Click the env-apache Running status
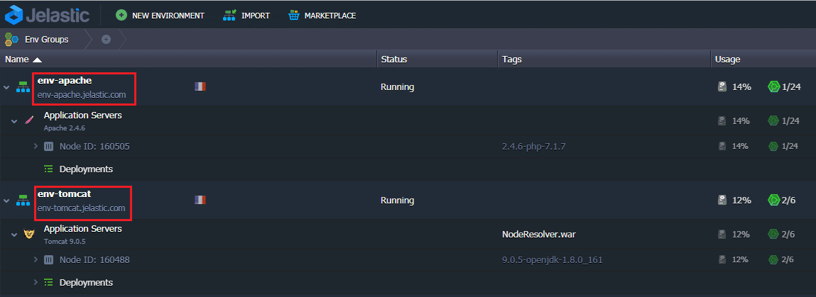Image resolution: width=816 pixels, height=297 pixels. 397,86
